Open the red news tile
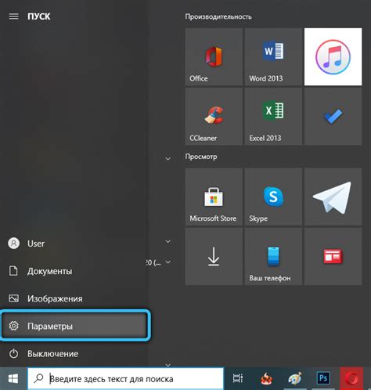The width and height of the screenshot is (371, 390). coord(333,256)
